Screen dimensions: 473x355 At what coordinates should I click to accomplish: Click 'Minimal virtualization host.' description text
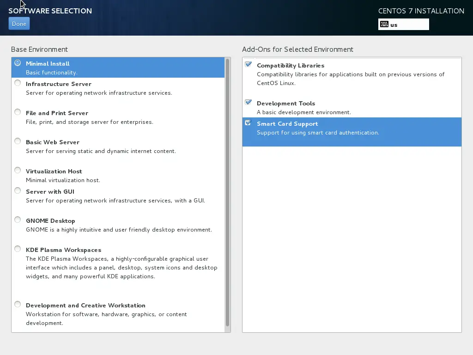(63, 180)
